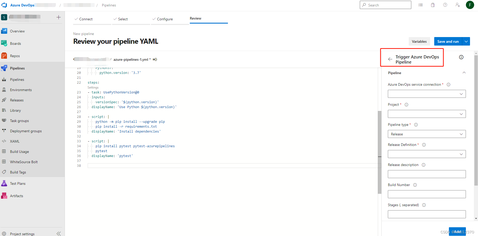Open the help question mark icon
Viewport: 478px width, 236px height.
(445, 5)
